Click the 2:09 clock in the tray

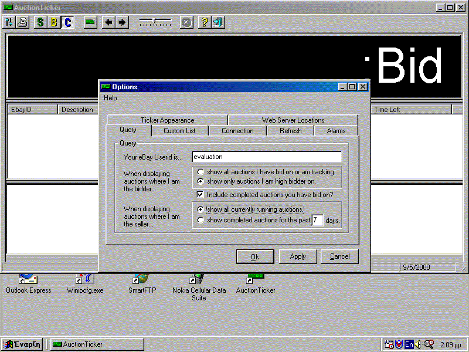point(451,344)
